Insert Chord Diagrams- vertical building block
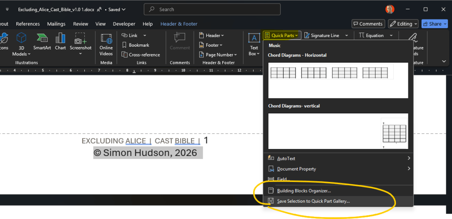 [x=338, y=131]
